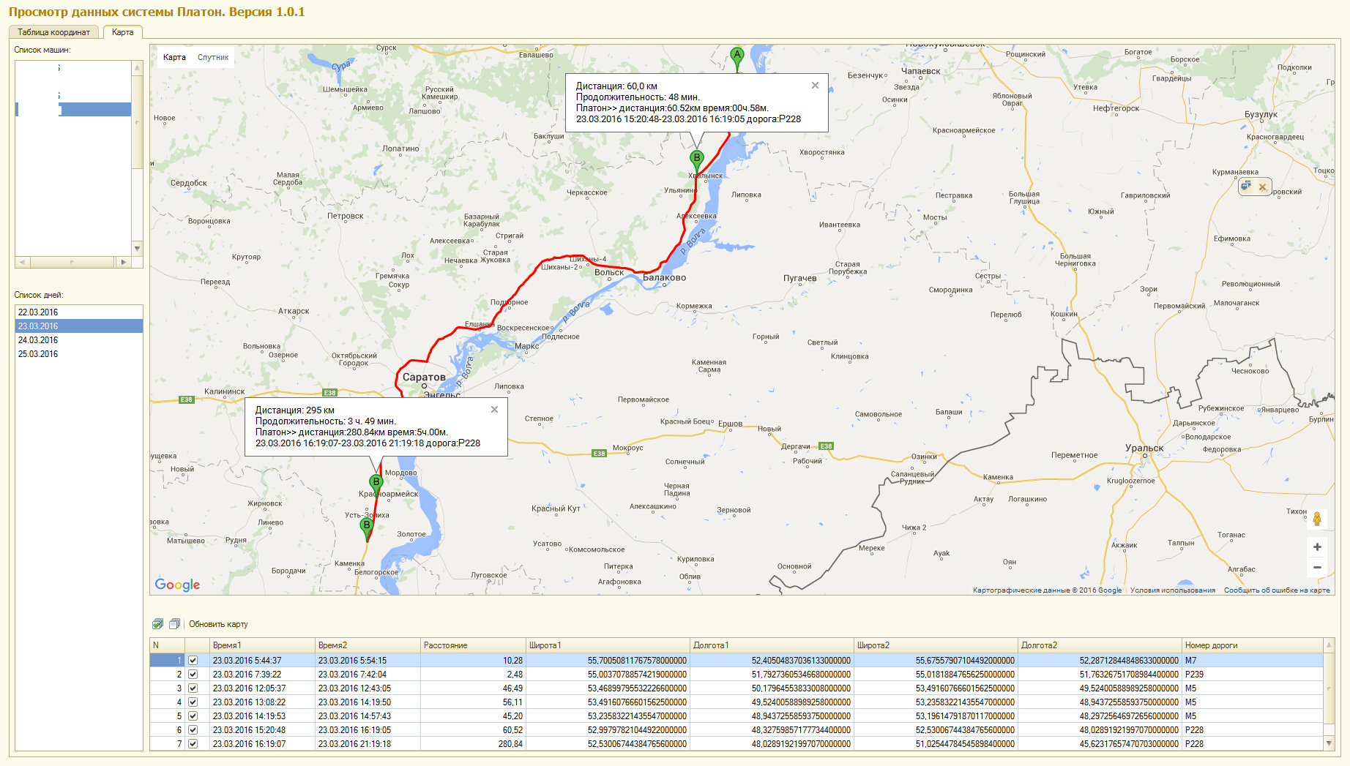Click cell 23.03.2016 7:42:04

(368, 675)
